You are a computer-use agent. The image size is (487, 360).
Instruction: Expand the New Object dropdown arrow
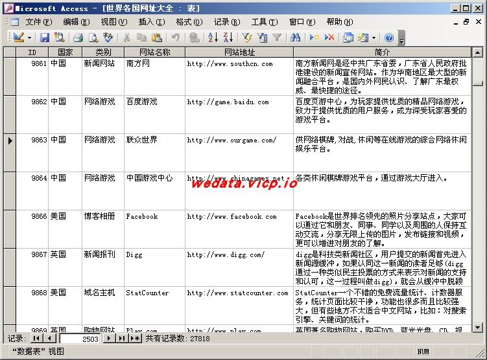pos(374,38)
